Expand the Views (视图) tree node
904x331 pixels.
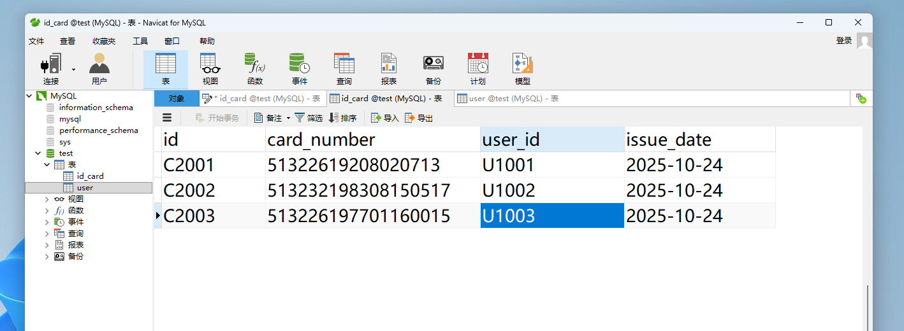(x=47, y=199)
